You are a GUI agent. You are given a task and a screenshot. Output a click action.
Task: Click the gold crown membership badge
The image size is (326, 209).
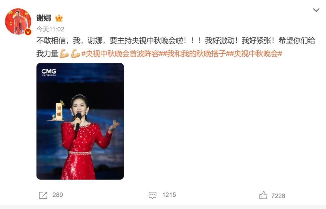[x=59, y=18]
